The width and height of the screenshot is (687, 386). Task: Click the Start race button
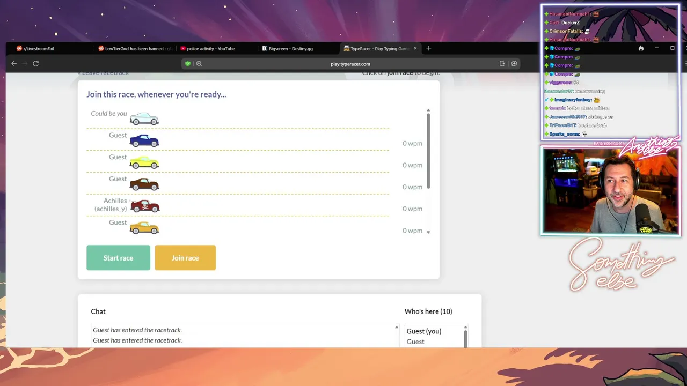[x=118, y=258]
